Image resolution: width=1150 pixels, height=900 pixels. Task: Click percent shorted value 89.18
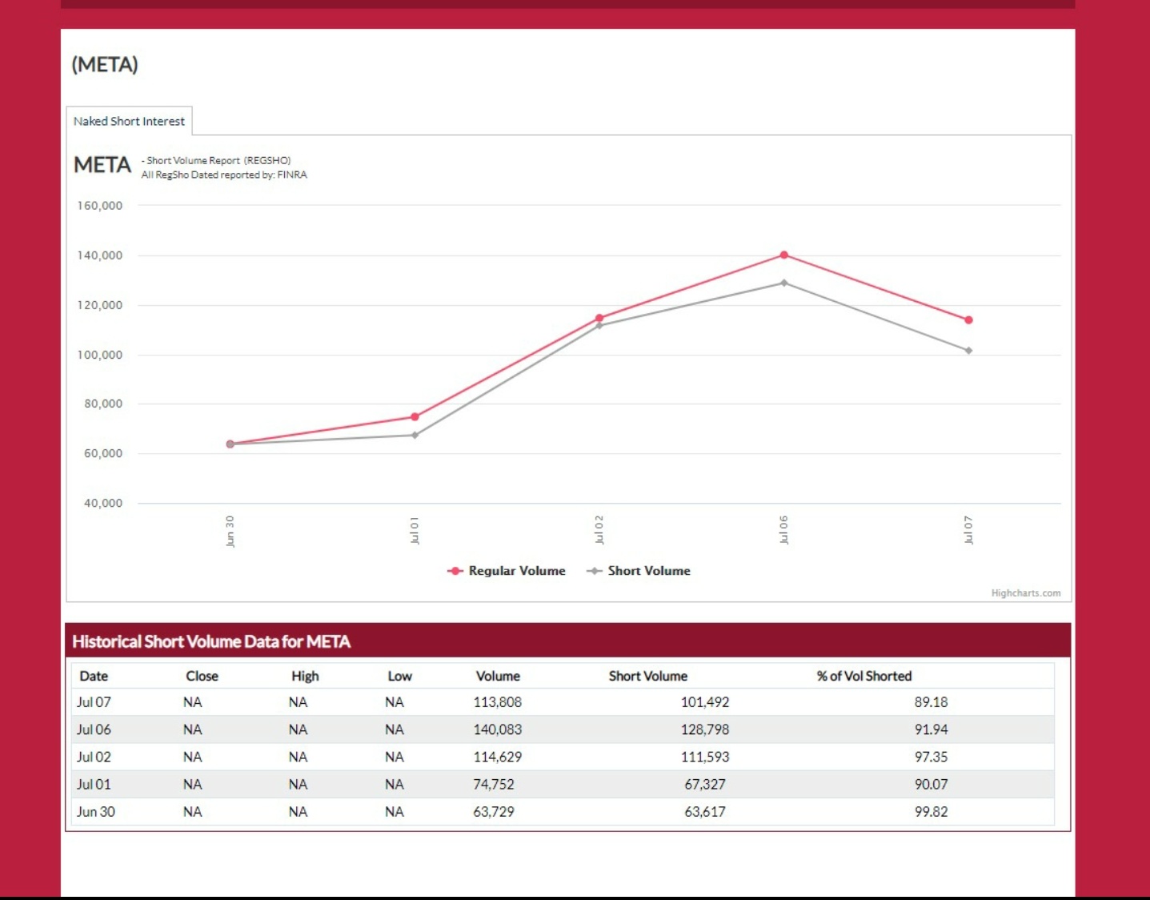(x=931, y=702)
